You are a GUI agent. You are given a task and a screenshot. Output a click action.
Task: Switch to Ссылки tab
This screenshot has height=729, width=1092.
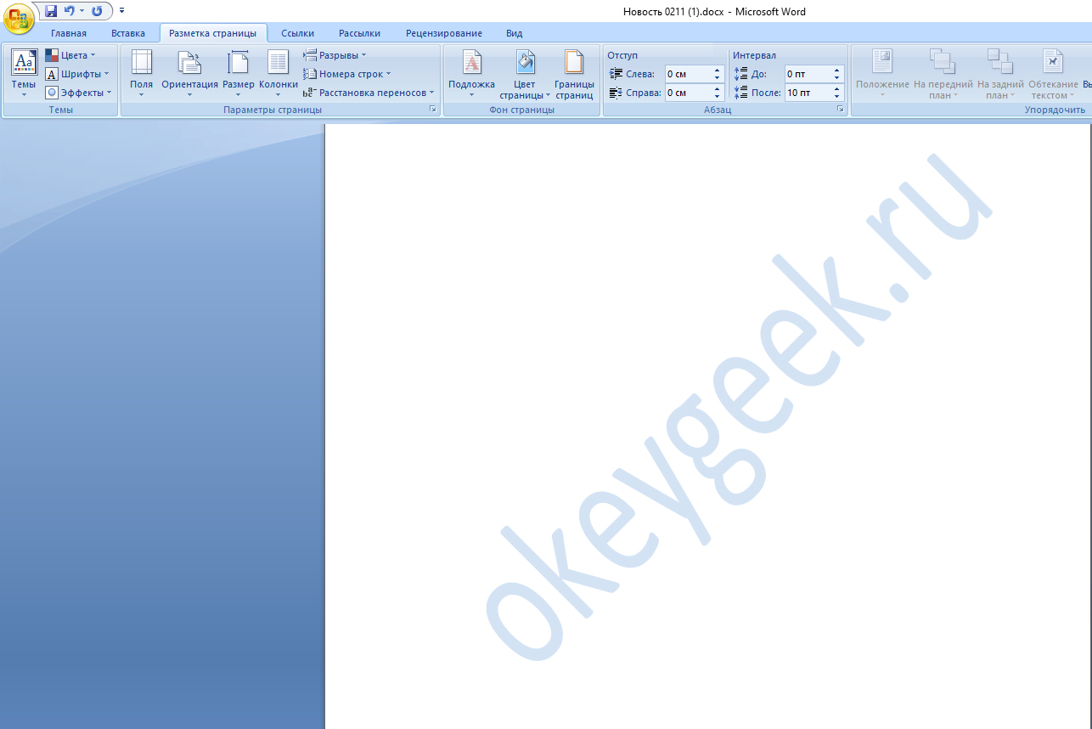pyautogui.click(x=298, y=33)
